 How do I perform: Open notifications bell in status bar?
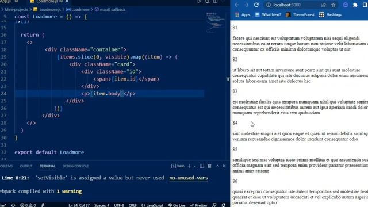(x=224, y=205)
